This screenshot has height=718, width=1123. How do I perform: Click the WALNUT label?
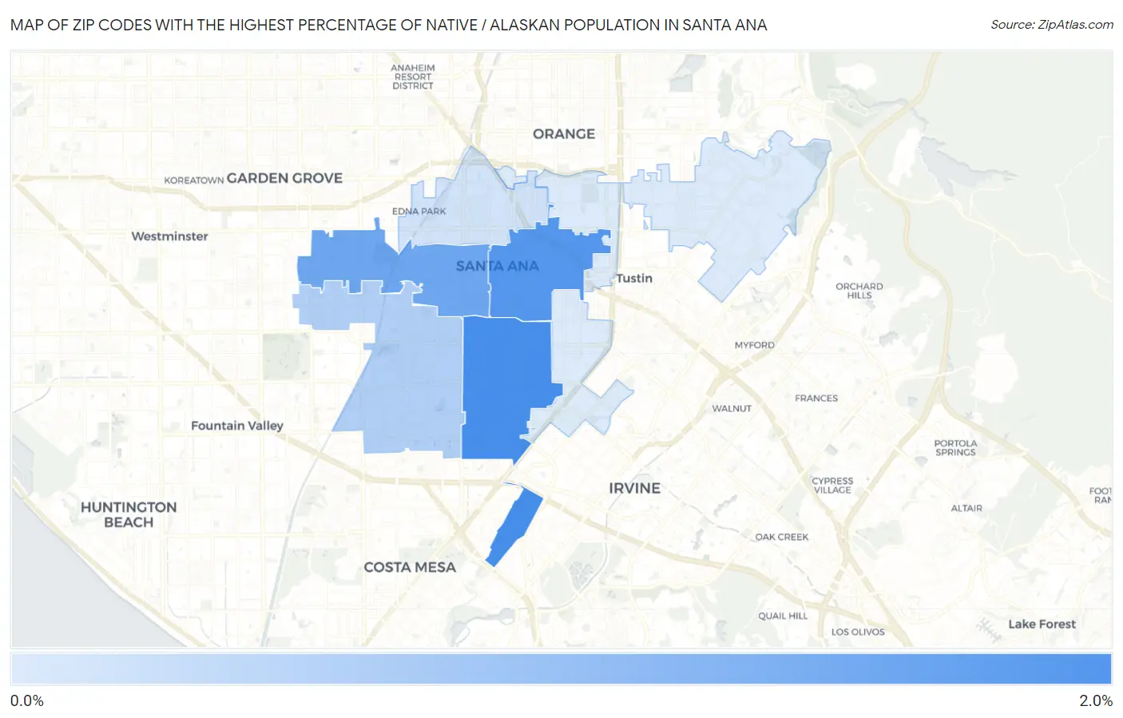coord(732,408)
